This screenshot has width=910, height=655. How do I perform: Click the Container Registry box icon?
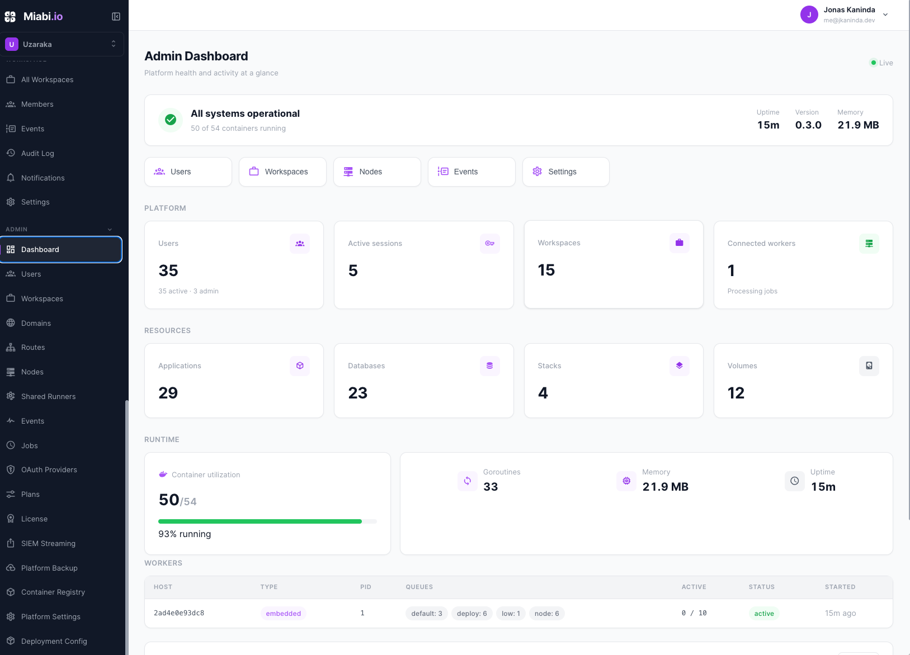point(11,592)
